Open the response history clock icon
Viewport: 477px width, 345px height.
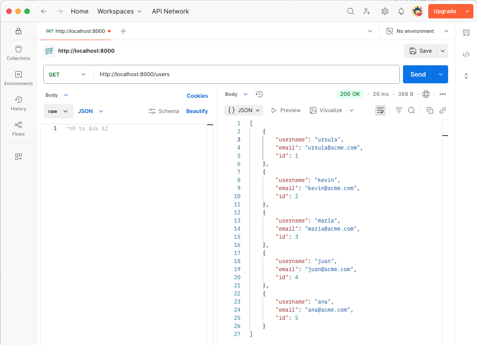pos(259,94)
